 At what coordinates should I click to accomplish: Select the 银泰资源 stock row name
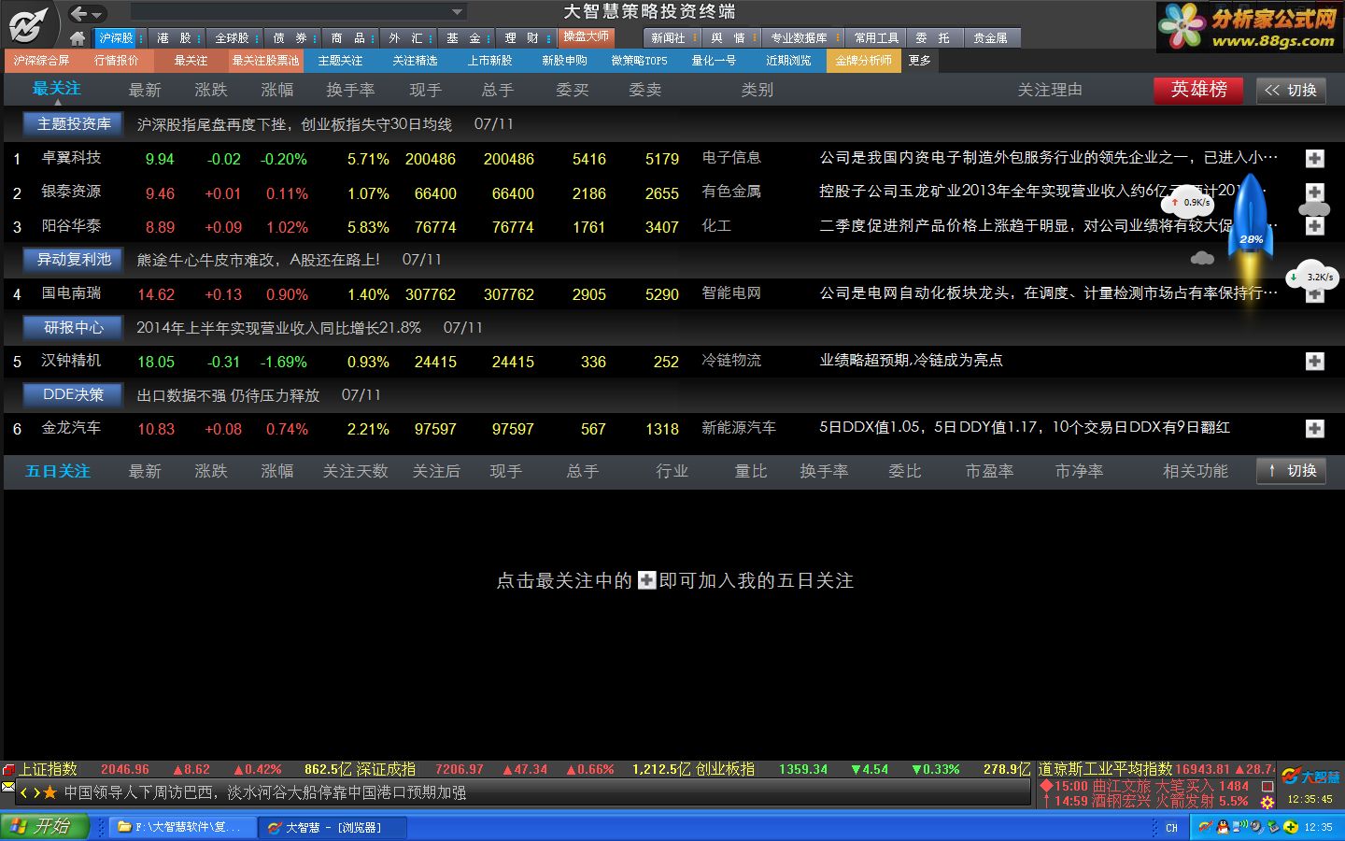pyautogui.click(x=71, y=192)
